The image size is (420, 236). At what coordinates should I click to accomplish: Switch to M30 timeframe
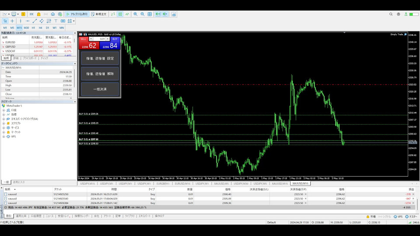[26, 28]
